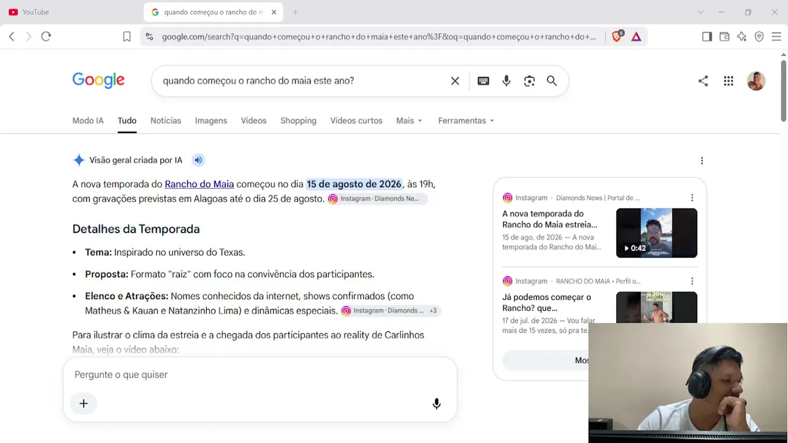Open options for RANCHO DO MAIA card
788x443 pixels.
tap(692, 281)
